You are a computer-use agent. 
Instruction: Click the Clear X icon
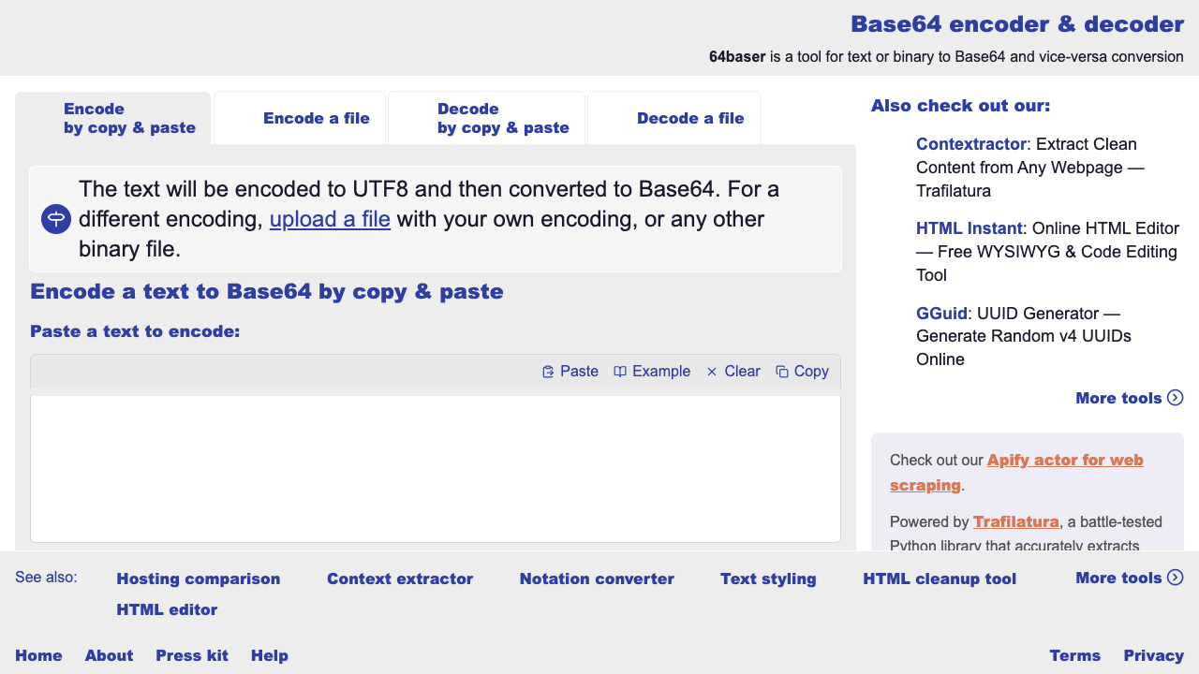click(712, 372)
